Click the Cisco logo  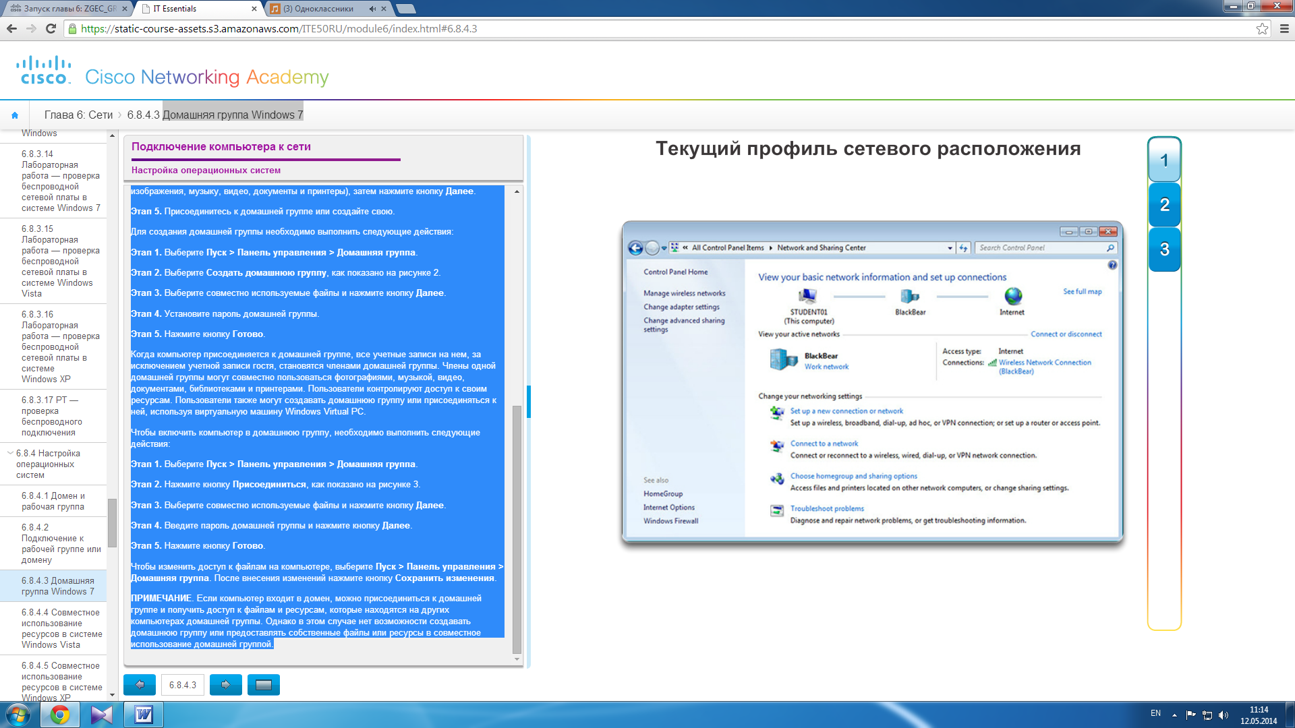tap(44, 70)
